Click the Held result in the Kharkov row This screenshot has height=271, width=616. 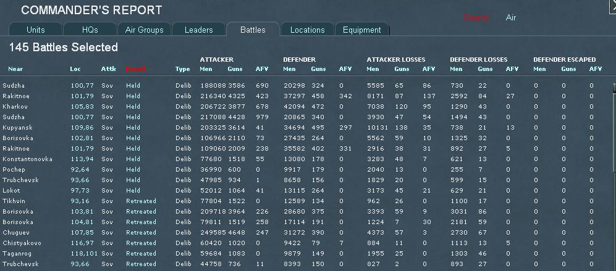tap(133, 106)
